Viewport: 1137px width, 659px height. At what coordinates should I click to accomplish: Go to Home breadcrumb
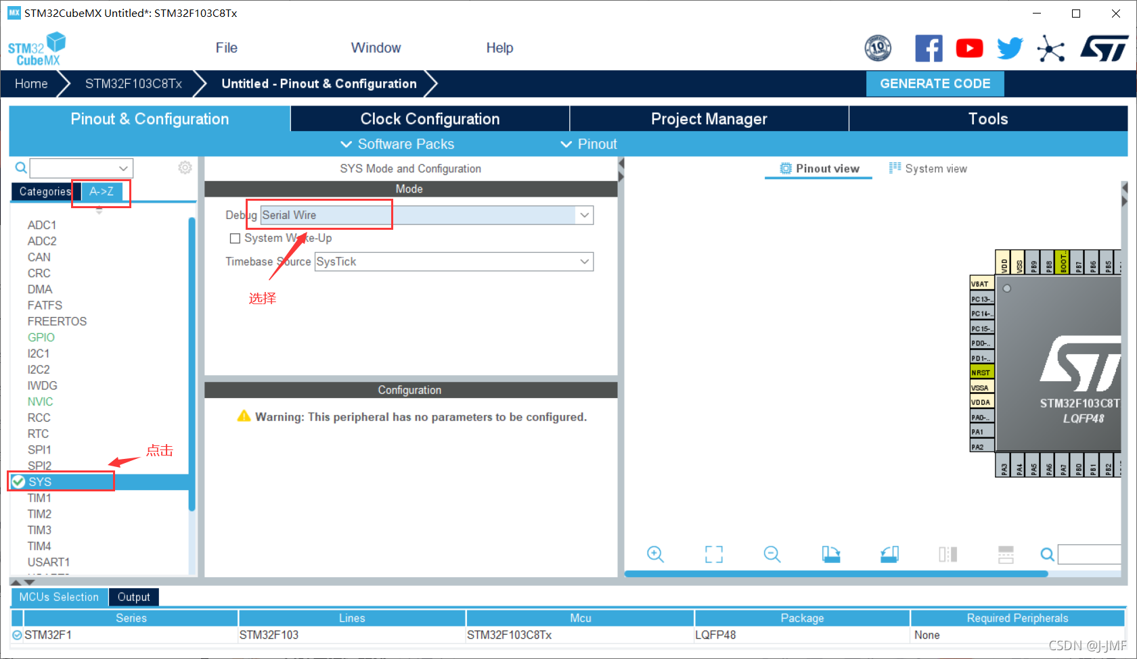(x=31, y=84)
